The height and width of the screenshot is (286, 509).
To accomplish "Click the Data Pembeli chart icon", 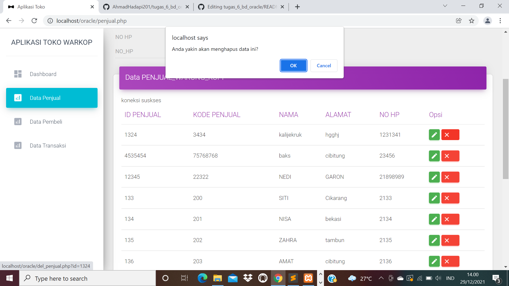I will [x=18, y=122].
